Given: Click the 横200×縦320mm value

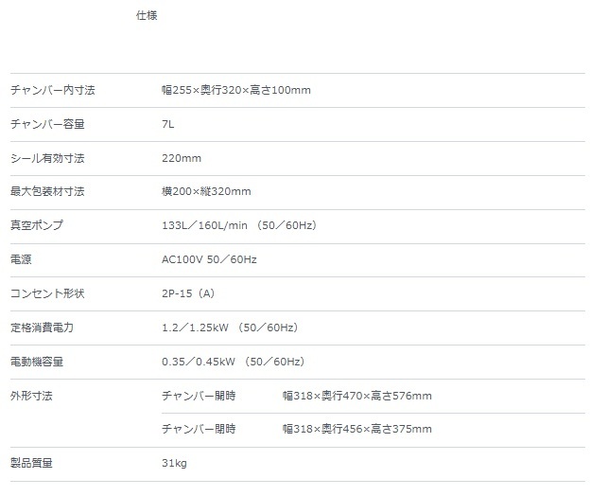Looking at the screenshot, I should [x=206, y=192].
